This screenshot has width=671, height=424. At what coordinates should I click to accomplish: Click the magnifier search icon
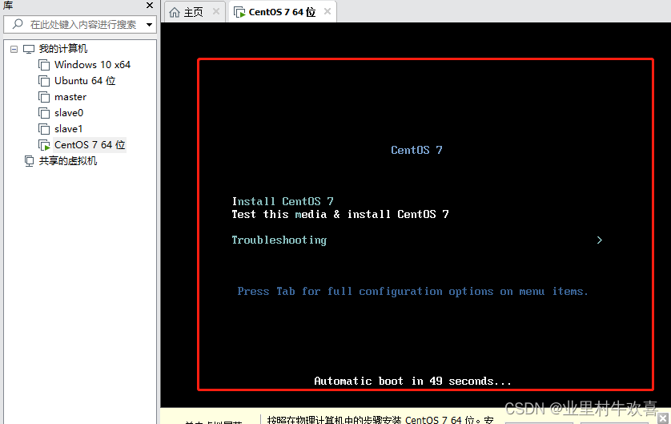point(18,24)
